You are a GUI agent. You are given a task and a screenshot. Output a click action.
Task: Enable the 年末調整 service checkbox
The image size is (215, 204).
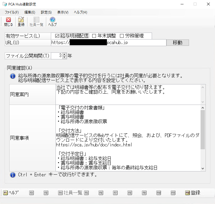[94, 36]
